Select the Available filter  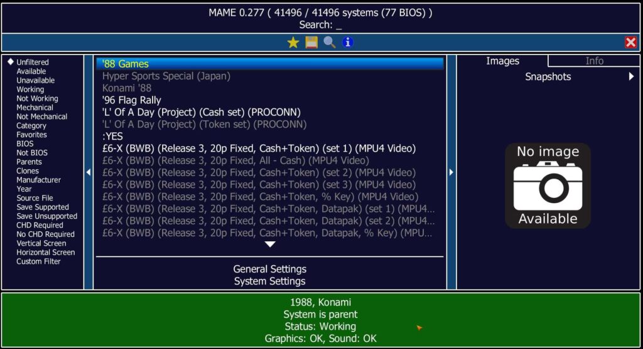[31, 71]
